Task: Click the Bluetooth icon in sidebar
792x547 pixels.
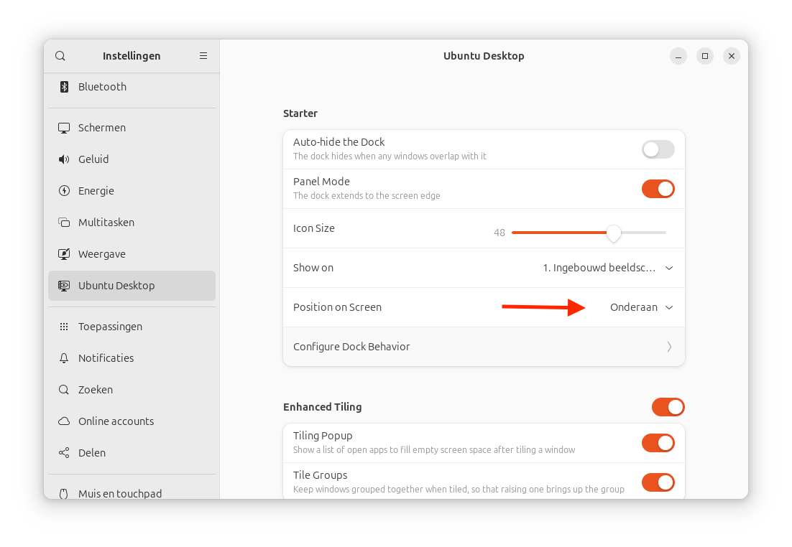Action: click(x=64, y=87)
